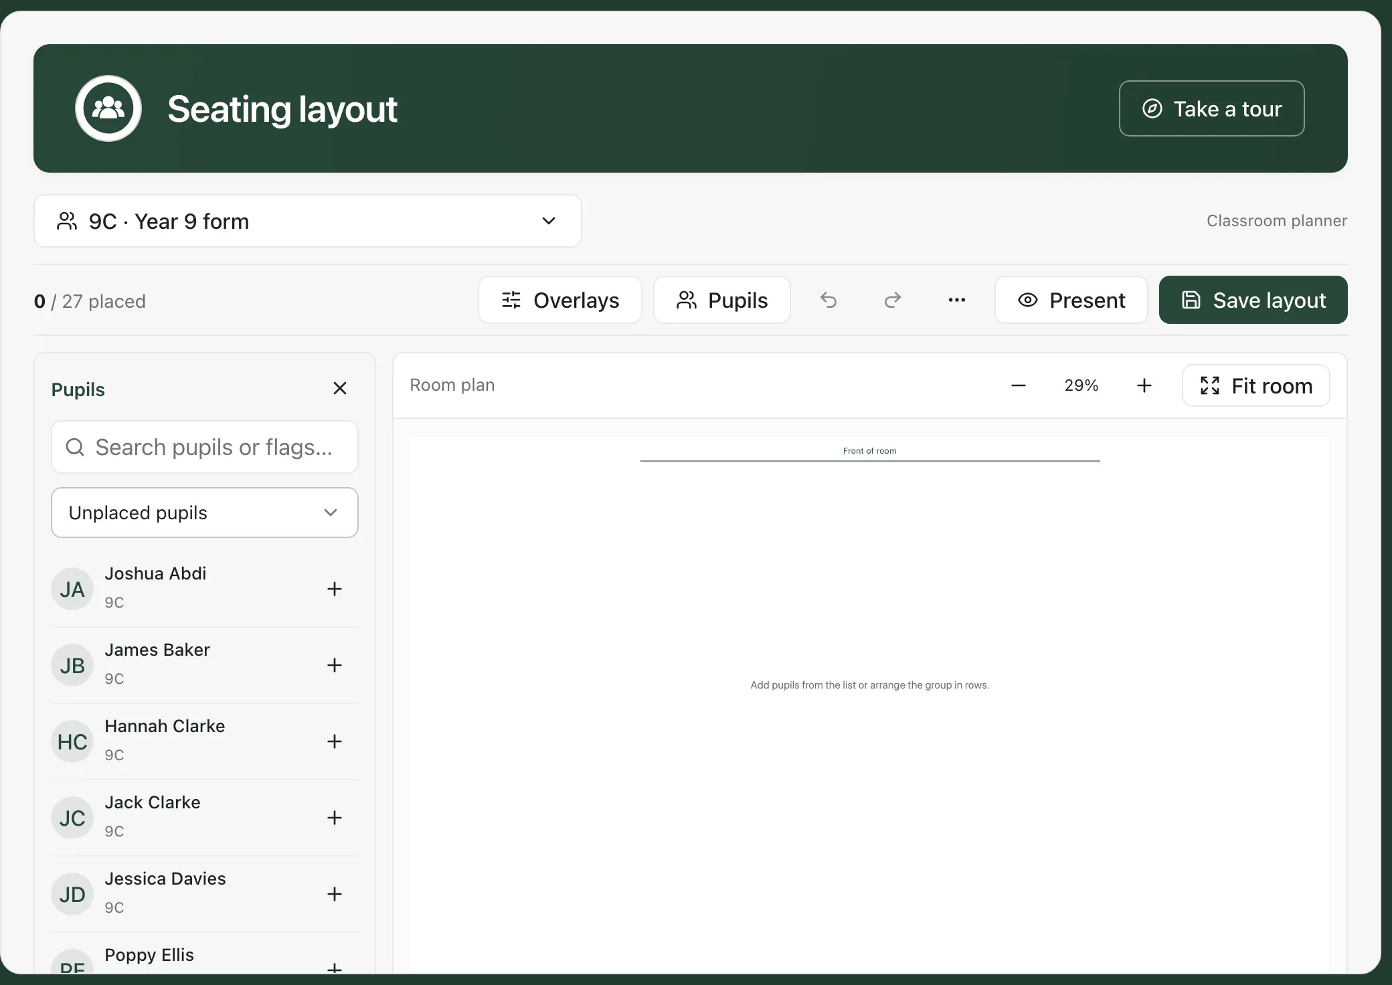Add James Baker to the room
Viewport: 1392px width, 985px height.
[335, 665]
